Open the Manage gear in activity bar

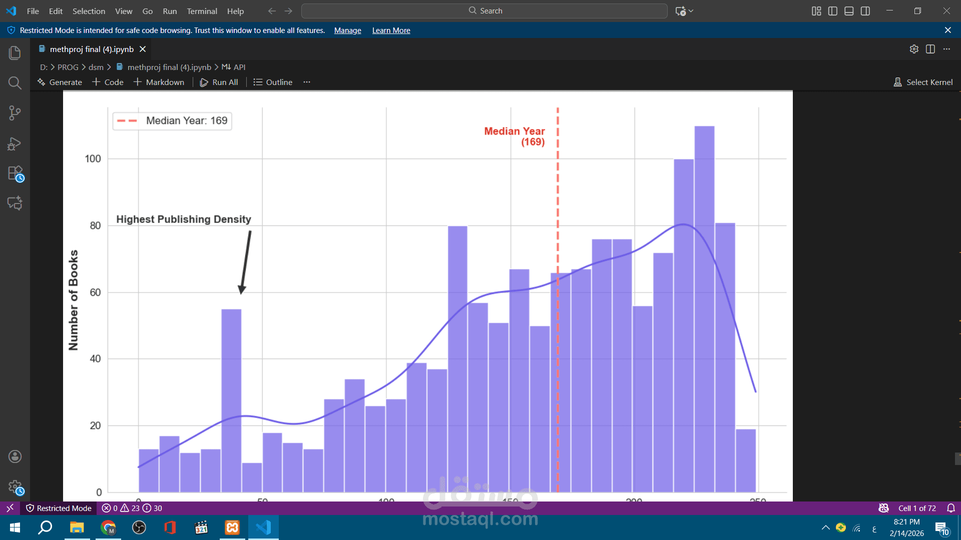point(15,486)
